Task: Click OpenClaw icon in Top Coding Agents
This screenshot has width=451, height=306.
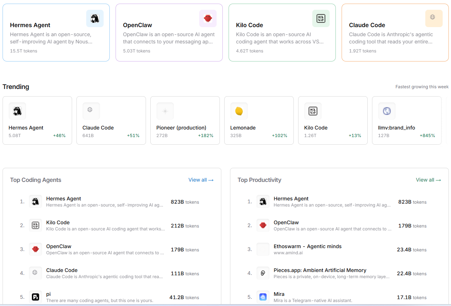Action: 36,249
